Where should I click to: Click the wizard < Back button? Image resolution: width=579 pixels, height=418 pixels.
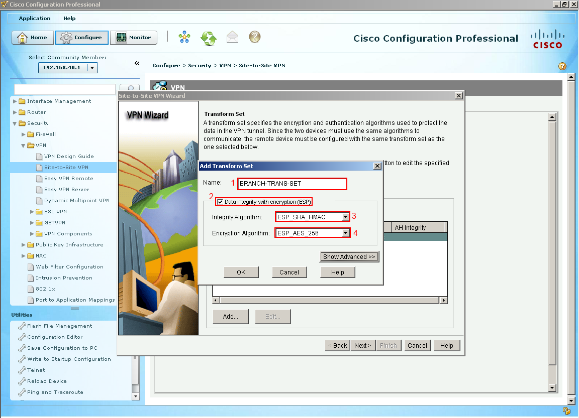pos(338,346)
